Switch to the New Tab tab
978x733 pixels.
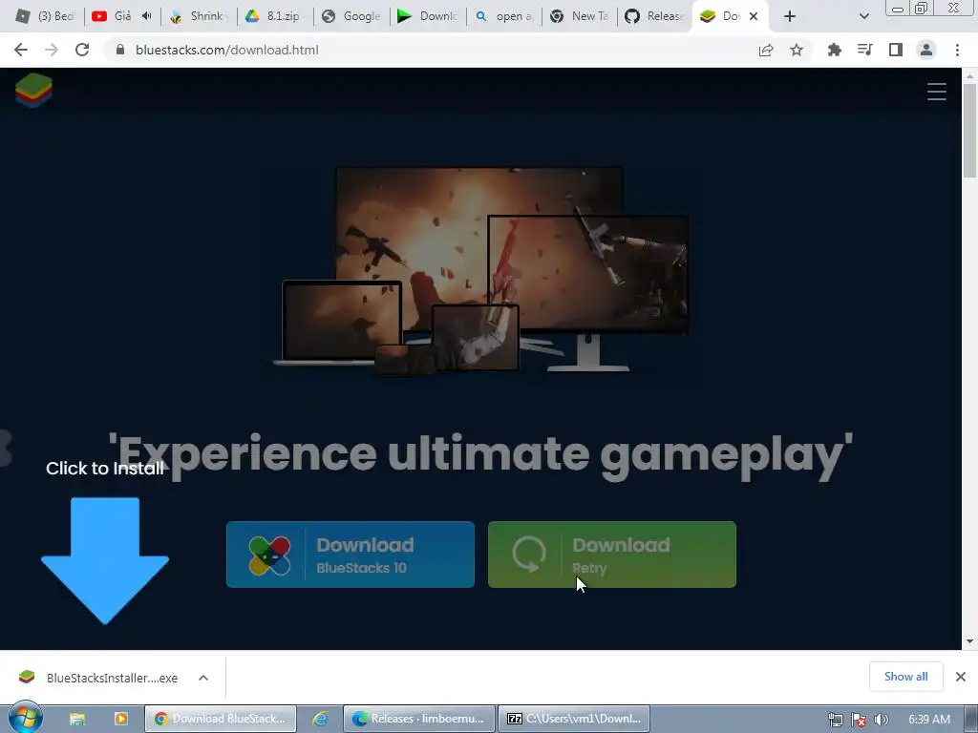pos(580,16)
